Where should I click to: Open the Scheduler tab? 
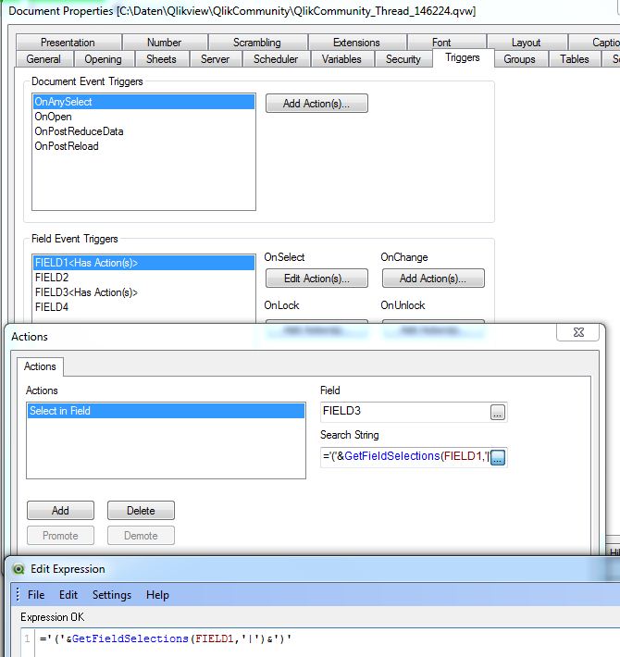pyautogui.click(x=276, y=59)
